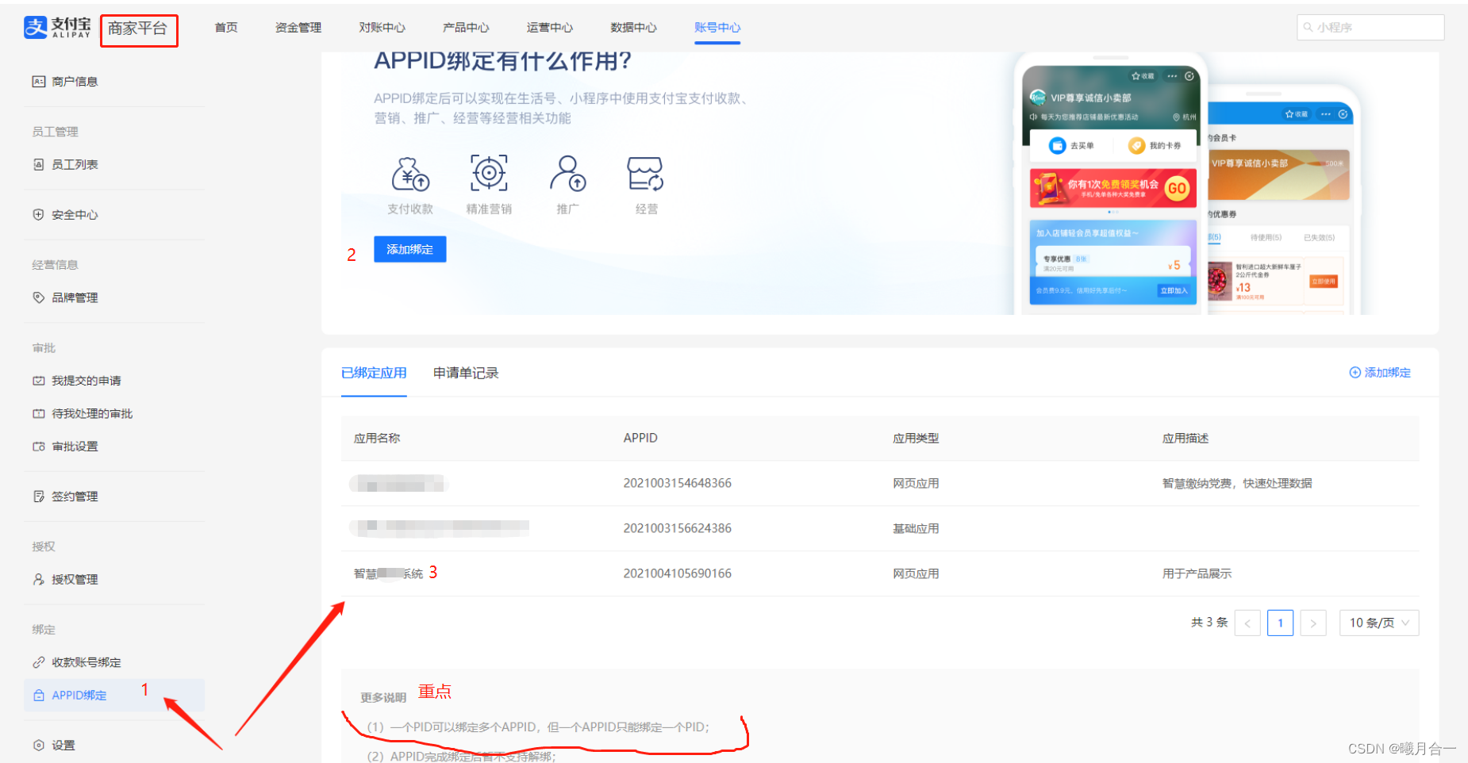Viewport: 1468px width, 763px height.
Task: Click the 应用类型 column header
Action: coord(916,439)
